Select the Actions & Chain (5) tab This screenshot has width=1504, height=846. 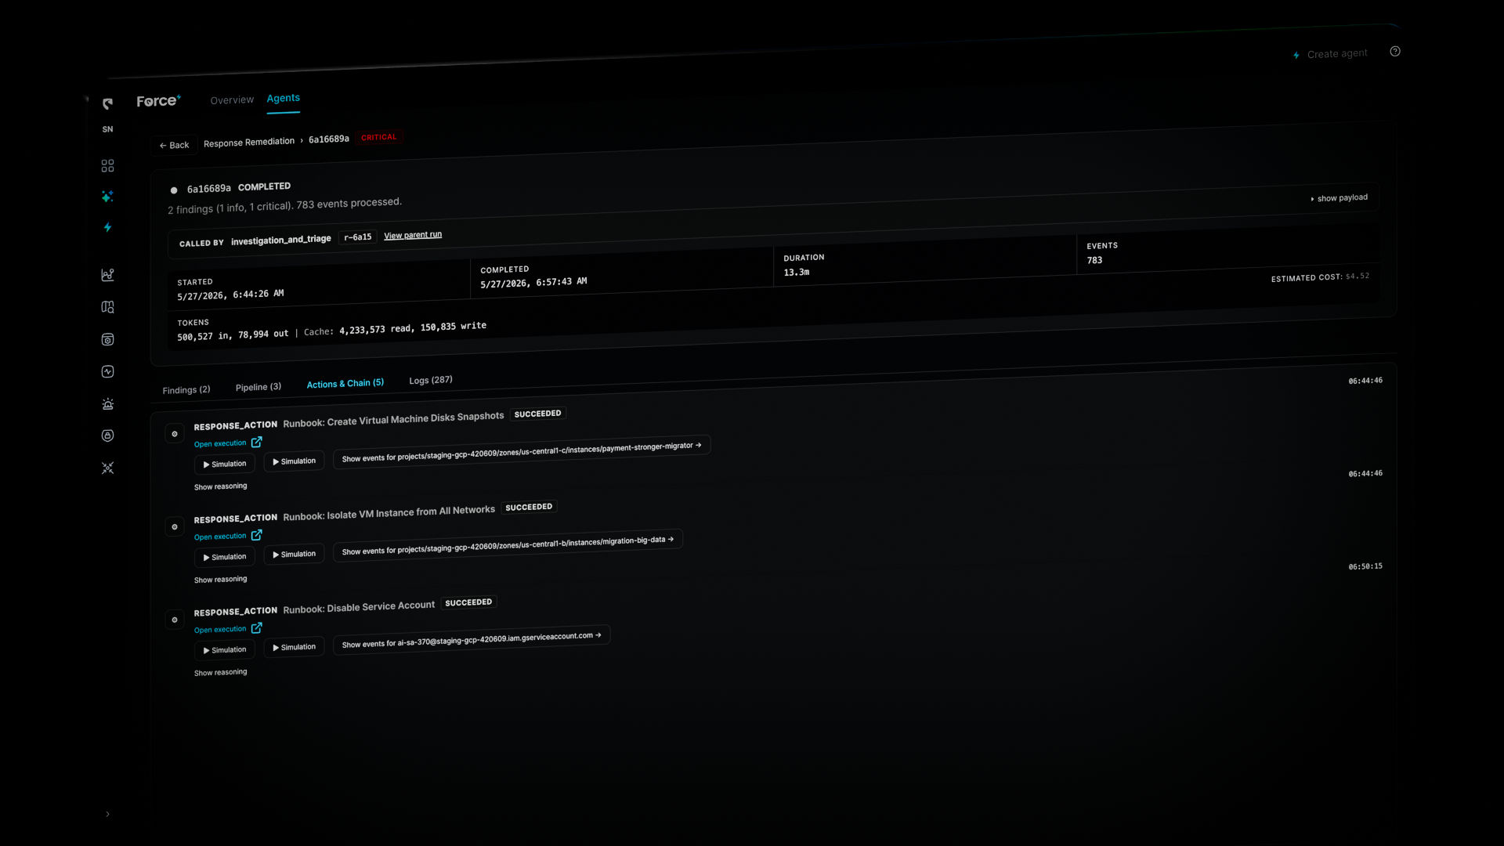(x=345, y=384)
